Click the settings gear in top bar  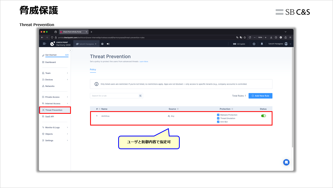pos(102,44)
